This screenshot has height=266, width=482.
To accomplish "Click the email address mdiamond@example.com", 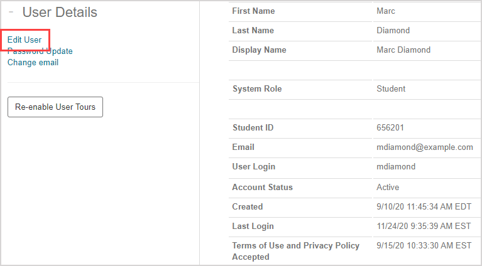I will pyautogui.click(x=424, y=147).
